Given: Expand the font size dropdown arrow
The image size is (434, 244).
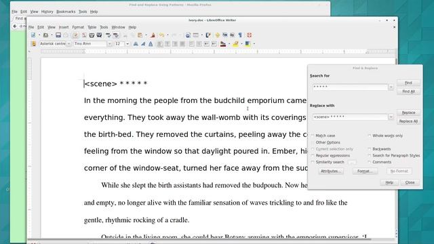Looking at the screenshot, I should pyautogui.click(x=127, y=43).
